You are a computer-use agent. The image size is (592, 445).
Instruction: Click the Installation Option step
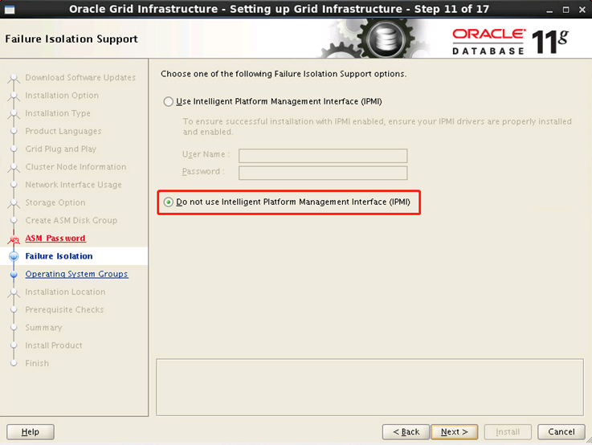point(62,96)
